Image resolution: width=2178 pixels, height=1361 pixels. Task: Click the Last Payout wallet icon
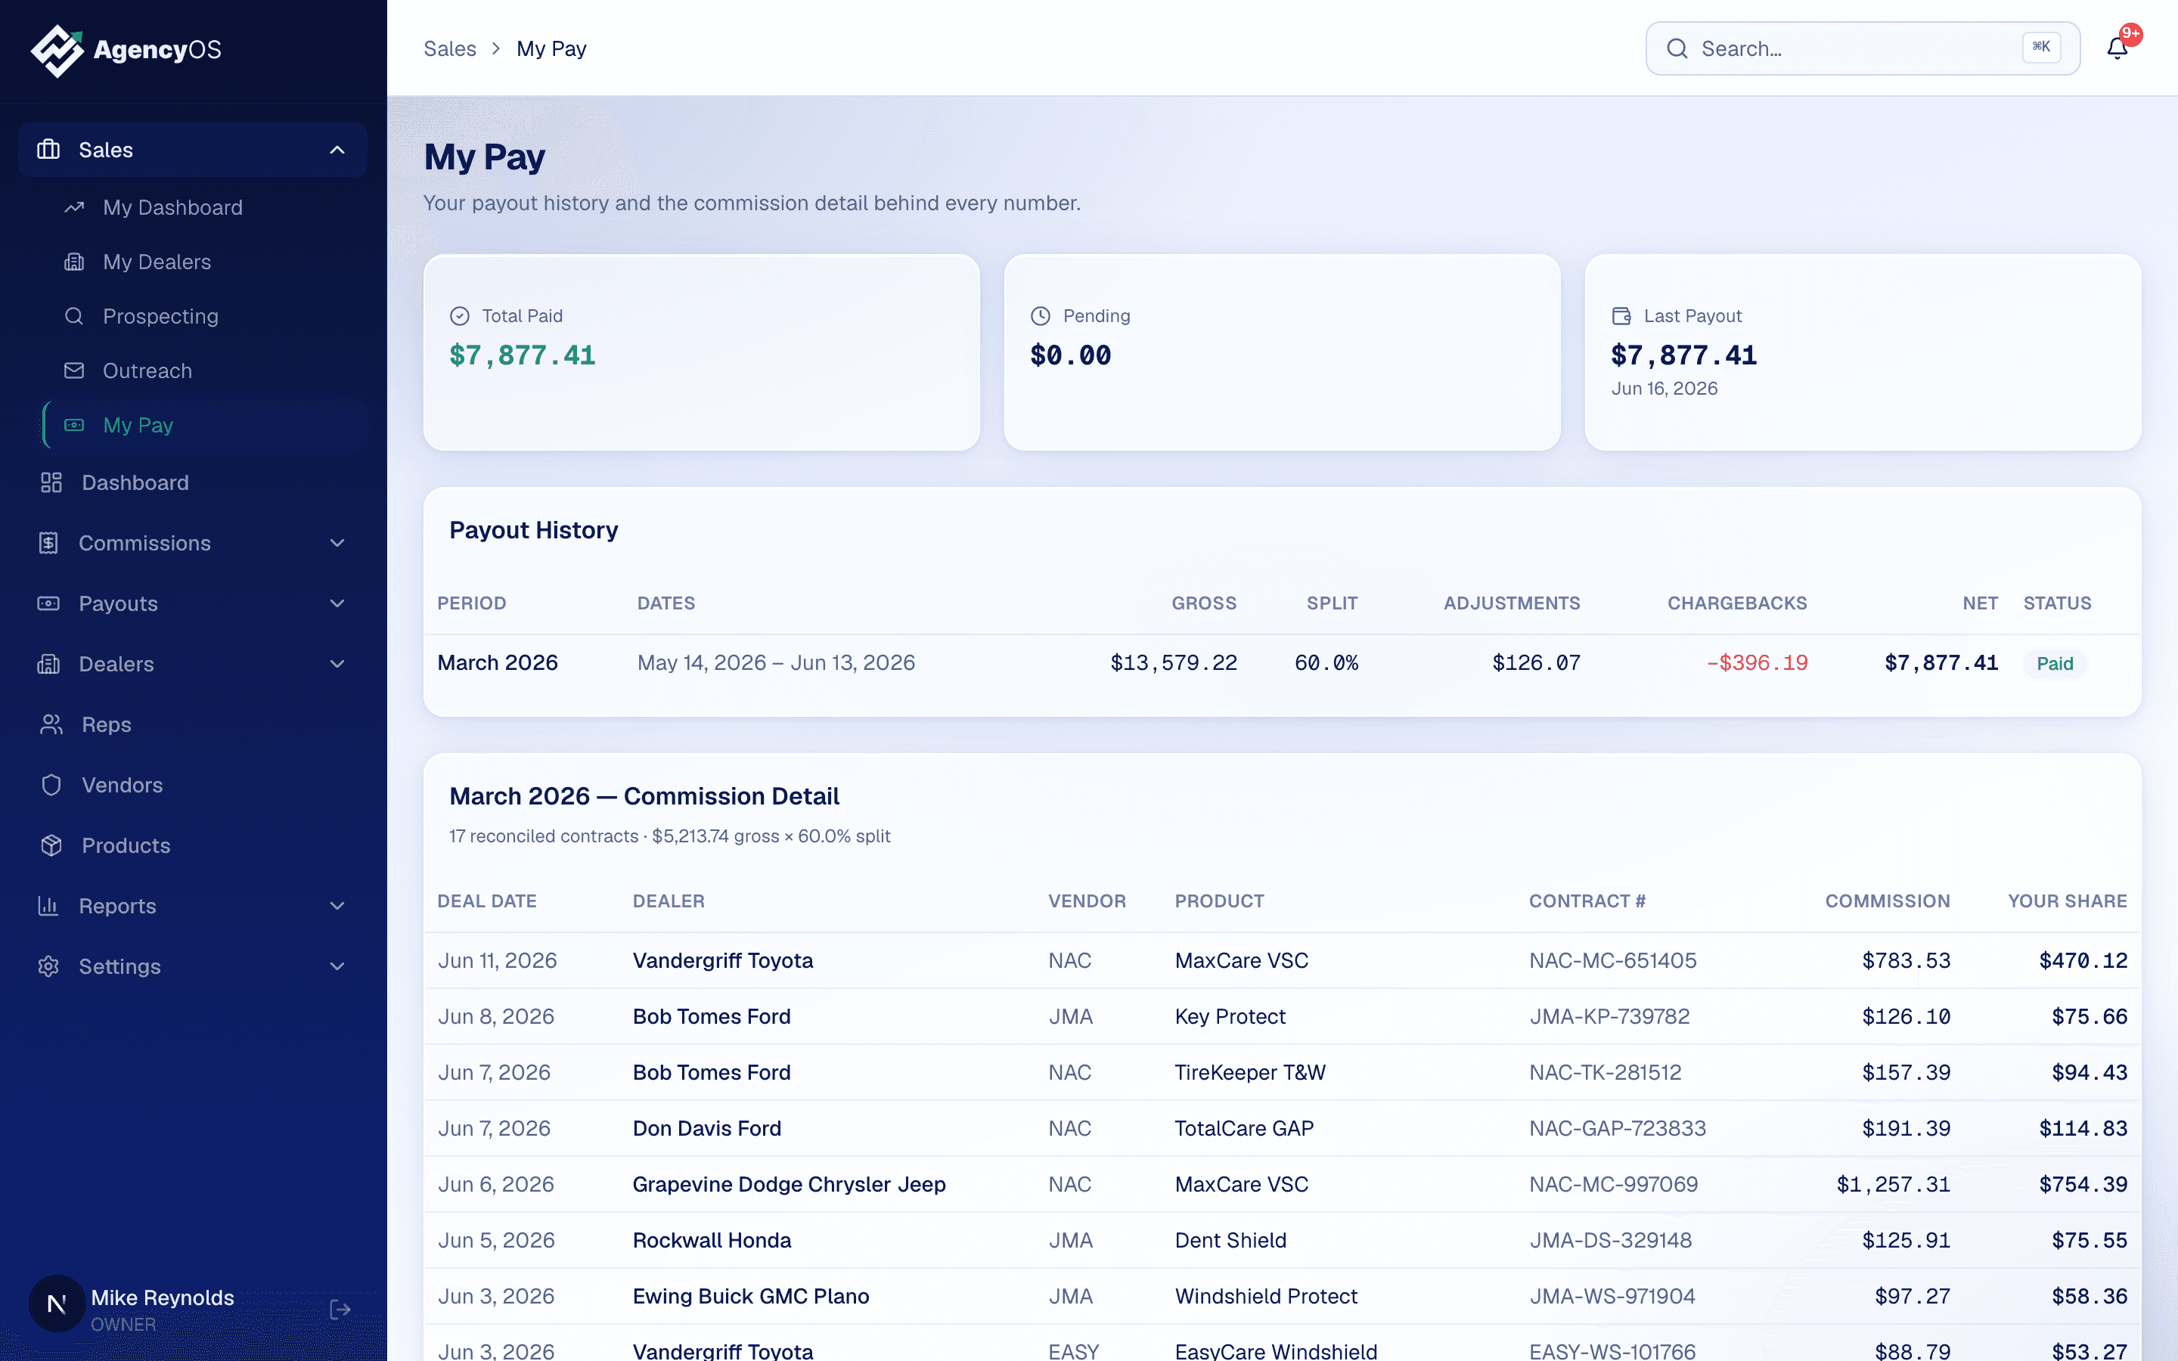click(1621, 316)
